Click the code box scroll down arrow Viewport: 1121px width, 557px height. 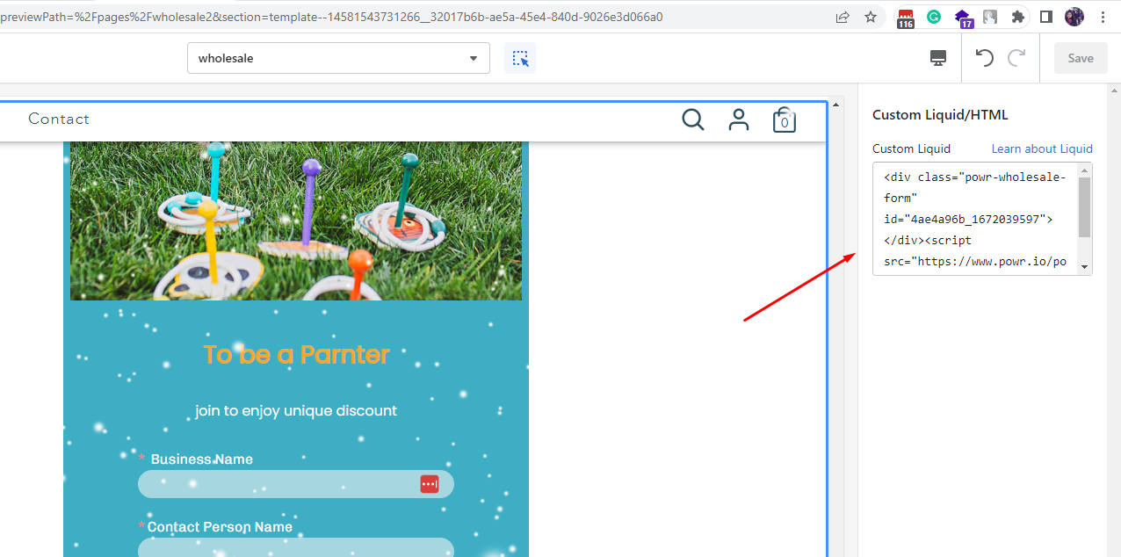1085,267
